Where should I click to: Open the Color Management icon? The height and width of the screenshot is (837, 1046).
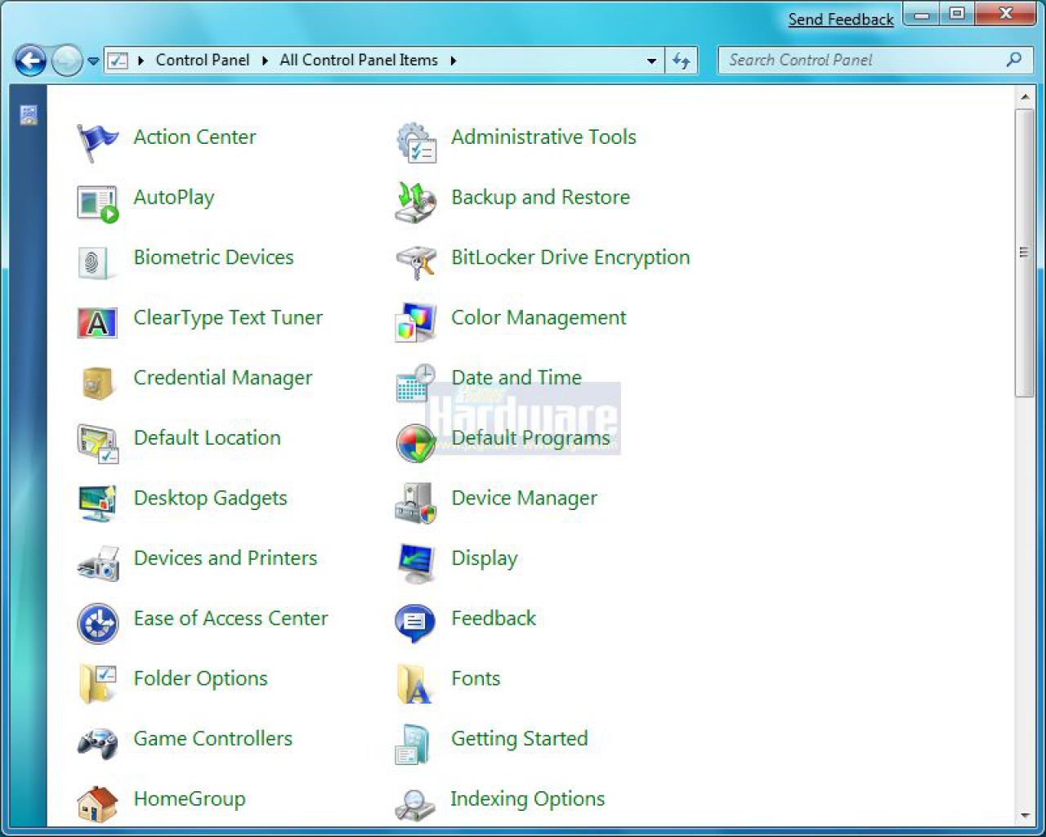point(416,322)
